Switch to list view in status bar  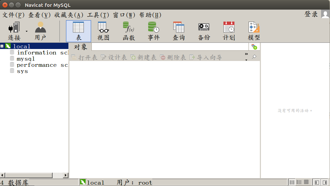pos(299,182)
